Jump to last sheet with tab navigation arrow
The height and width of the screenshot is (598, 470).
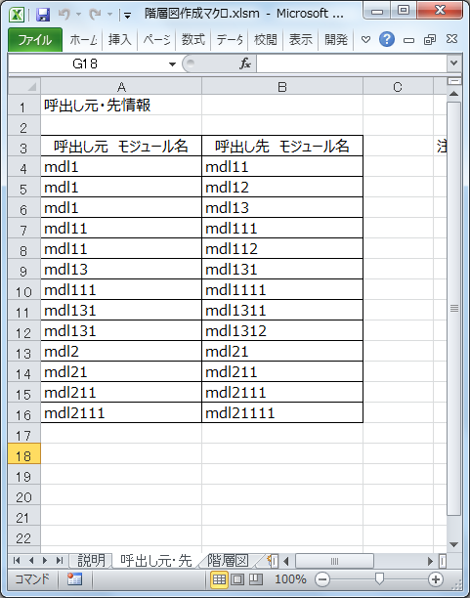point(60,560)
